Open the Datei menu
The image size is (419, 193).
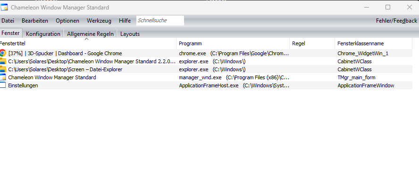pyautogui.click(x=8, y=21)
